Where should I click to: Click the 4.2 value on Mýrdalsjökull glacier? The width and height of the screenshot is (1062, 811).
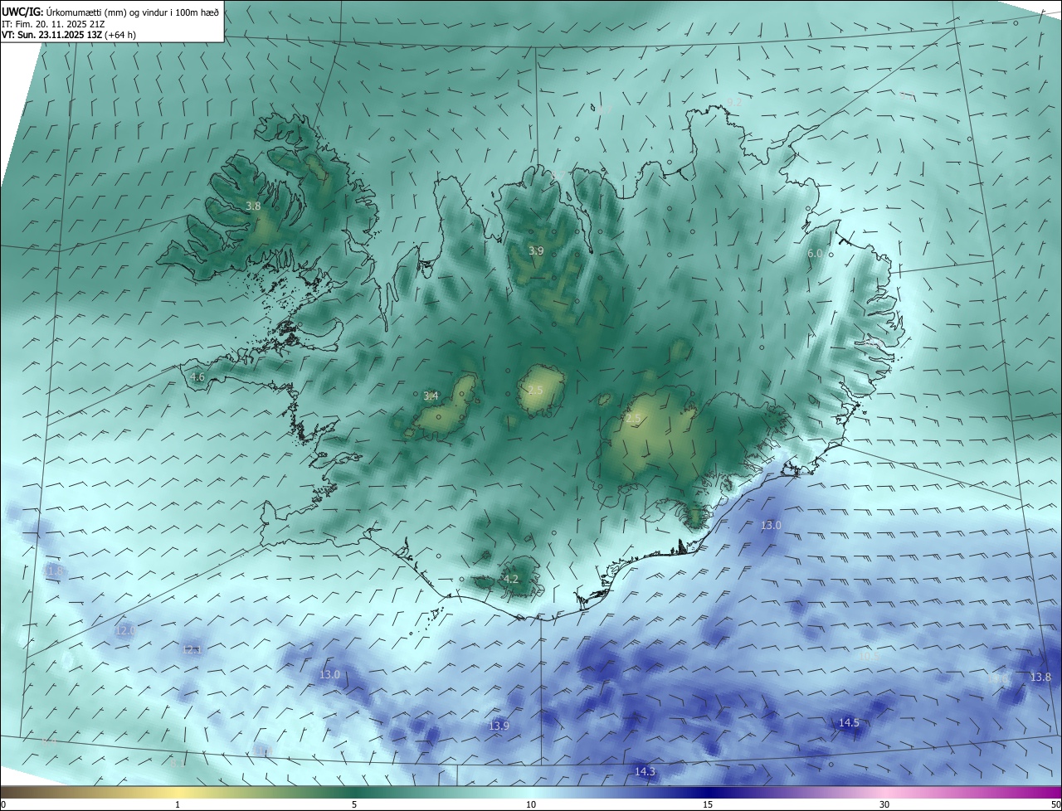(x=511, y=579)
